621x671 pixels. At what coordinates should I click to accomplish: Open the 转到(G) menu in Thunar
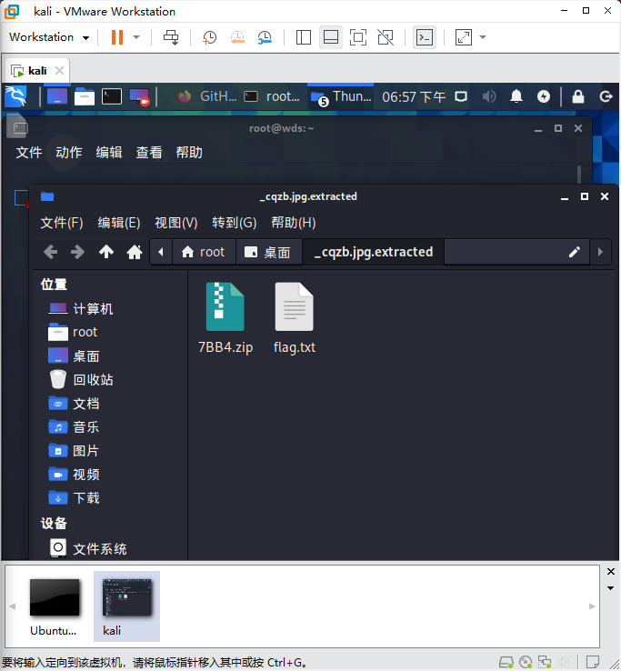click(x=234, y=223)
